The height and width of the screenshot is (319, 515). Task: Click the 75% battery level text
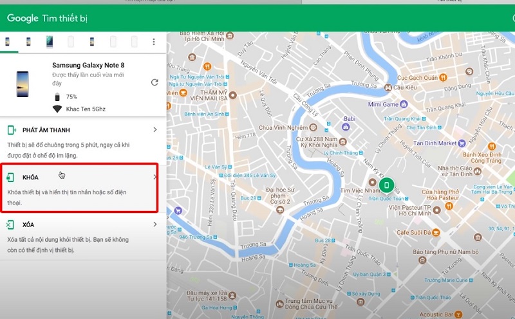71,96
